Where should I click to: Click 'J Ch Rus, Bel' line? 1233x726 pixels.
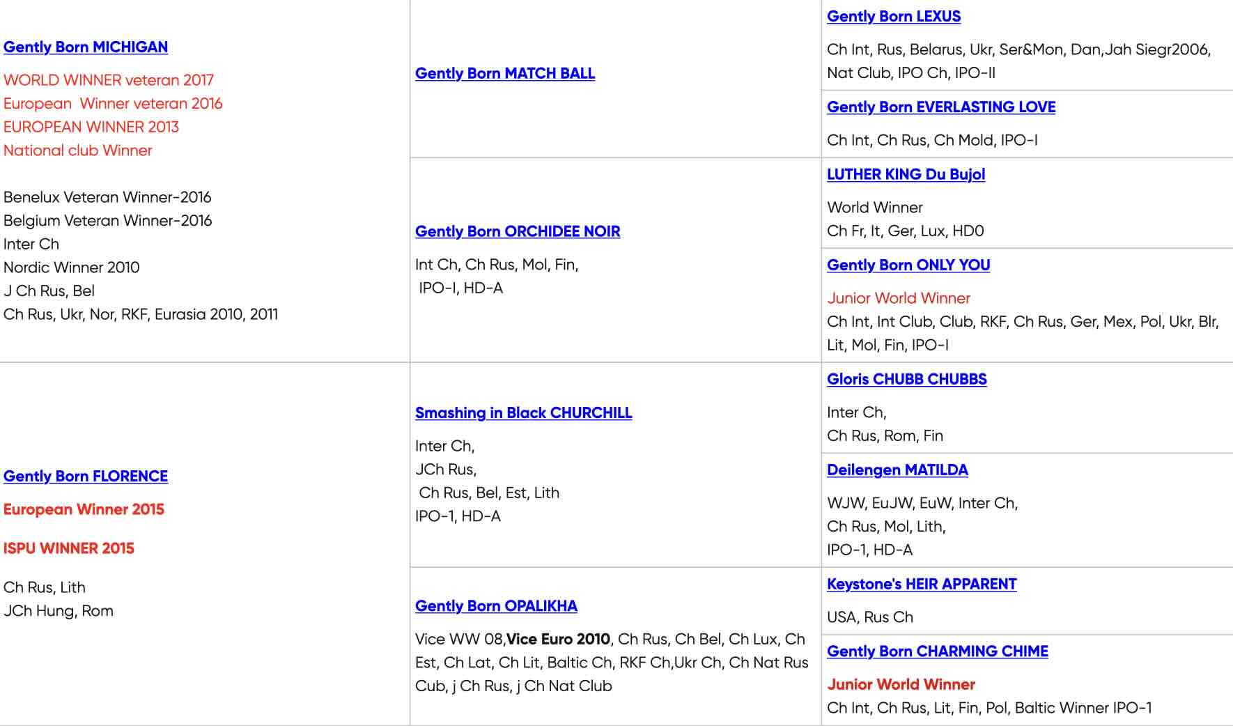[49, 291]
